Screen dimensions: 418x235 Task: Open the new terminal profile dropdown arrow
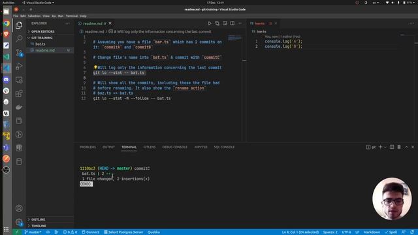pyautogui.click(x=385, y=147)
